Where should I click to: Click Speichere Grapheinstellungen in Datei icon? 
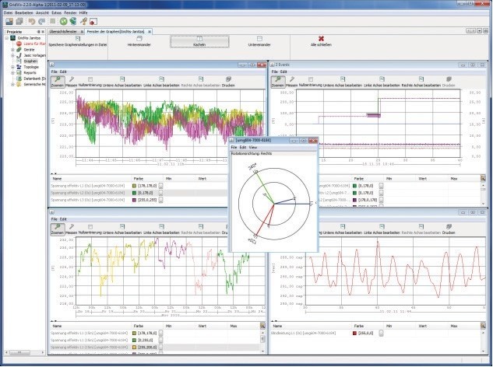[x=77, y=40]
